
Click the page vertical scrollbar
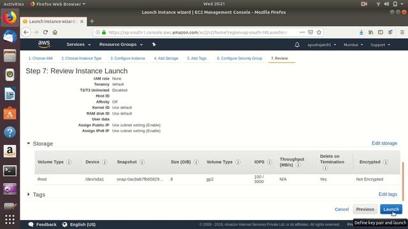click(403, 181)
